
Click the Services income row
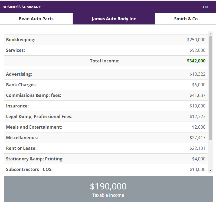(x=106, y=50)
